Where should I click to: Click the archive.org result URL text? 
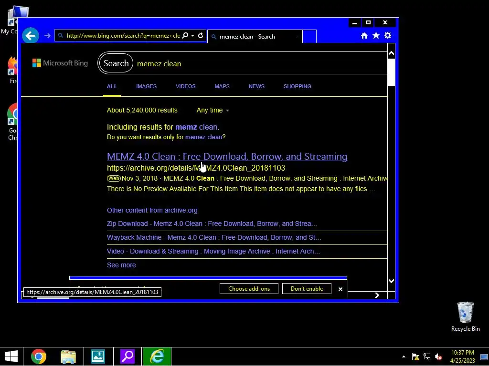coord(196,168)
